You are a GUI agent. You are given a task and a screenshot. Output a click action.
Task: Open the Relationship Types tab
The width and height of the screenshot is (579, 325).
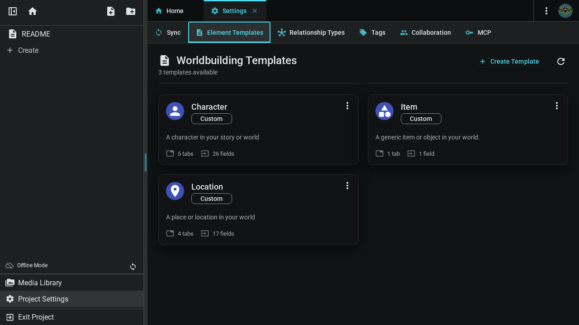[x=311, y=32]
